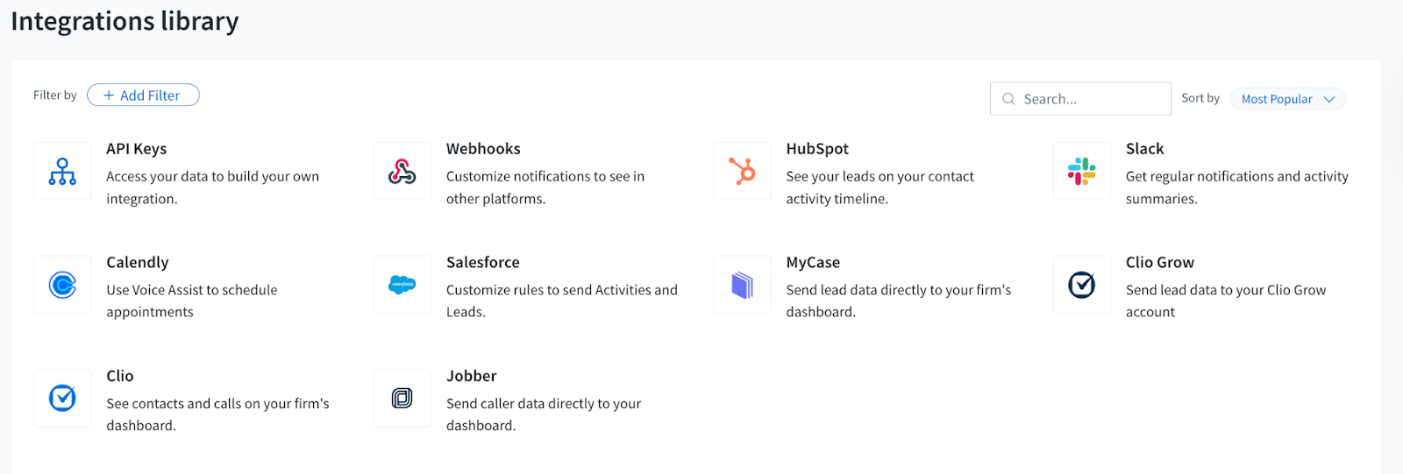Viewport: 1403px width, 474px height.
Task: Click the Clio Grow title link
Action: (x=1160, y=263)
